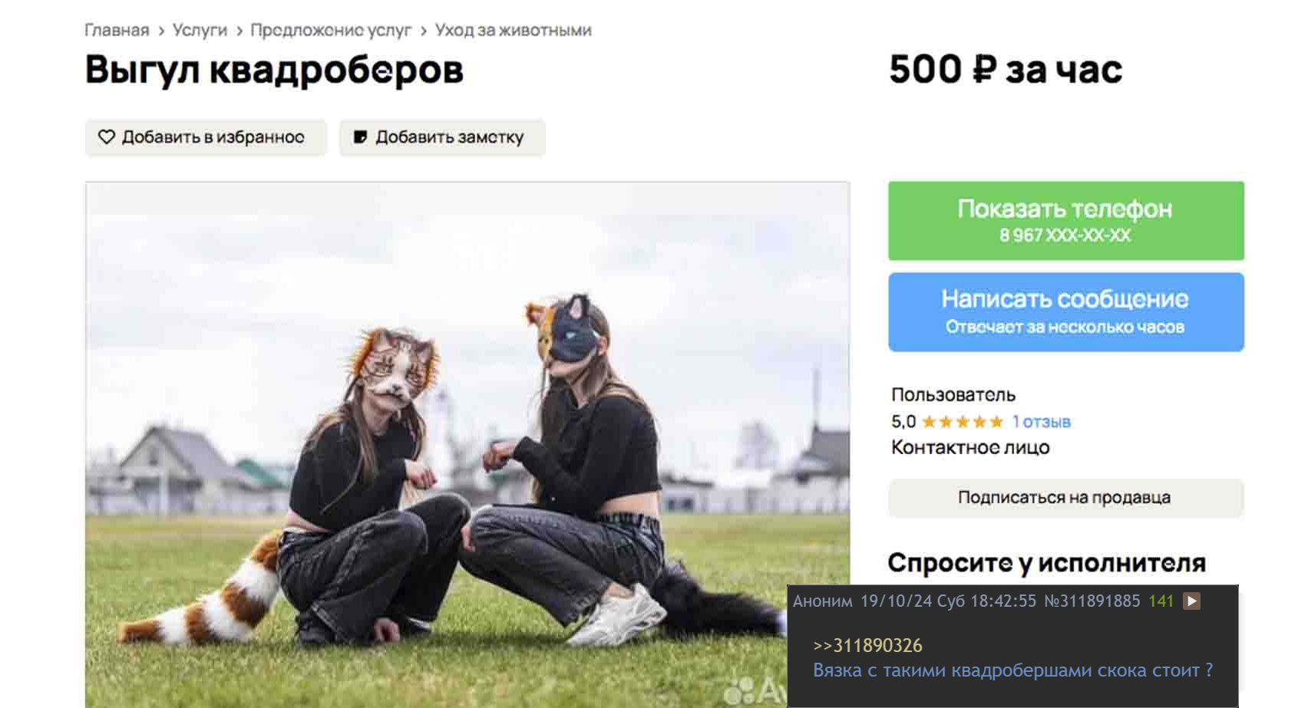This screenshot has height=708, width=1308.
Task: Click Написать сообщение blue button
Action: (1065, 312)
